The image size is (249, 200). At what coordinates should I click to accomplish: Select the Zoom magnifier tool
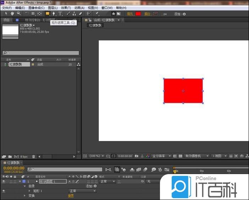18,14
